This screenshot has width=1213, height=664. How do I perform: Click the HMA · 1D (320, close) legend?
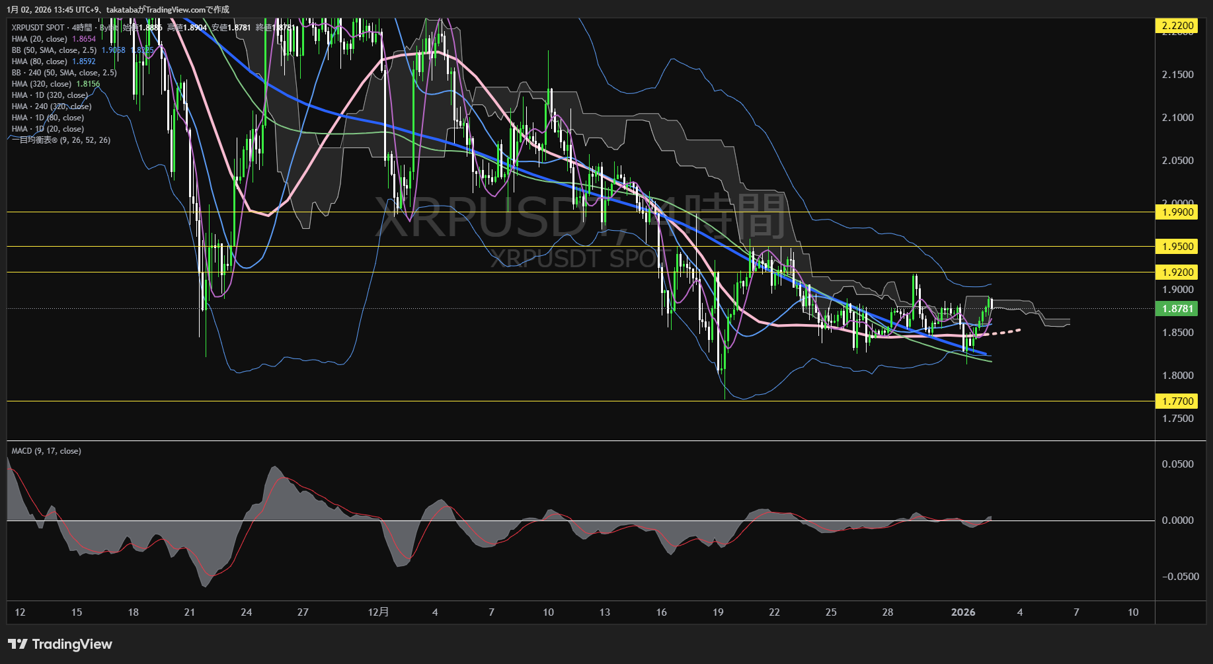pos(50,95)
